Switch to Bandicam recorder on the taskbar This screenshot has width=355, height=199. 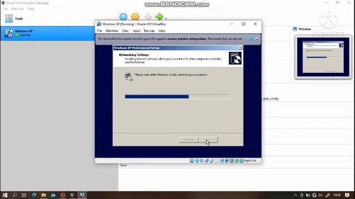pos(63,195)
